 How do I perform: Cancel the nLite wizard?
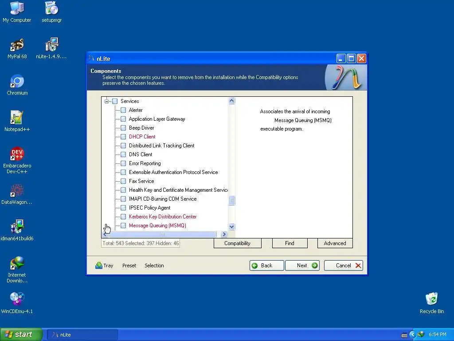344,266
